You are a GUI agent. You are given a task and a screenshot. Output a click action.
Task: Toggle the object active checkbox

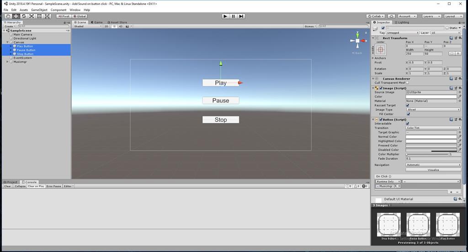click(383, 28)
